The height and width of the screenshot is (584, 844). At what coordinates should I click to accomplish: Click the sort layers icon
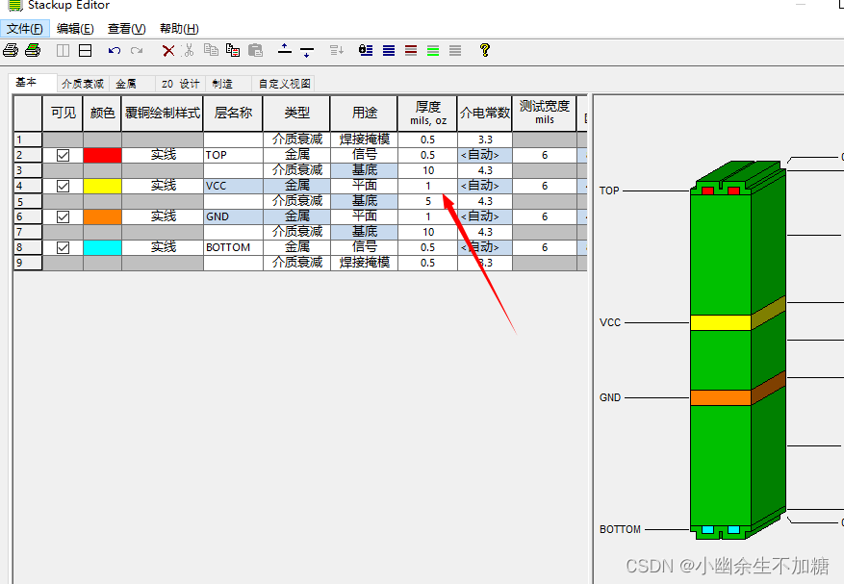337,51
